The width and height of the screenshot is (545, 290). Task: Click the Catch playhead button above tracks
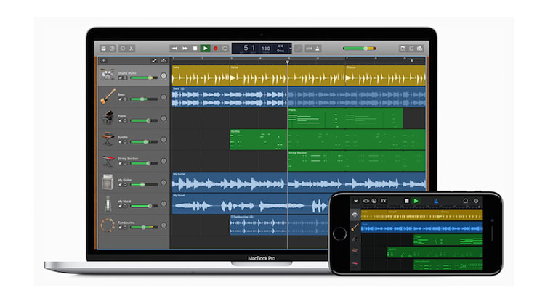coord(163,61)
